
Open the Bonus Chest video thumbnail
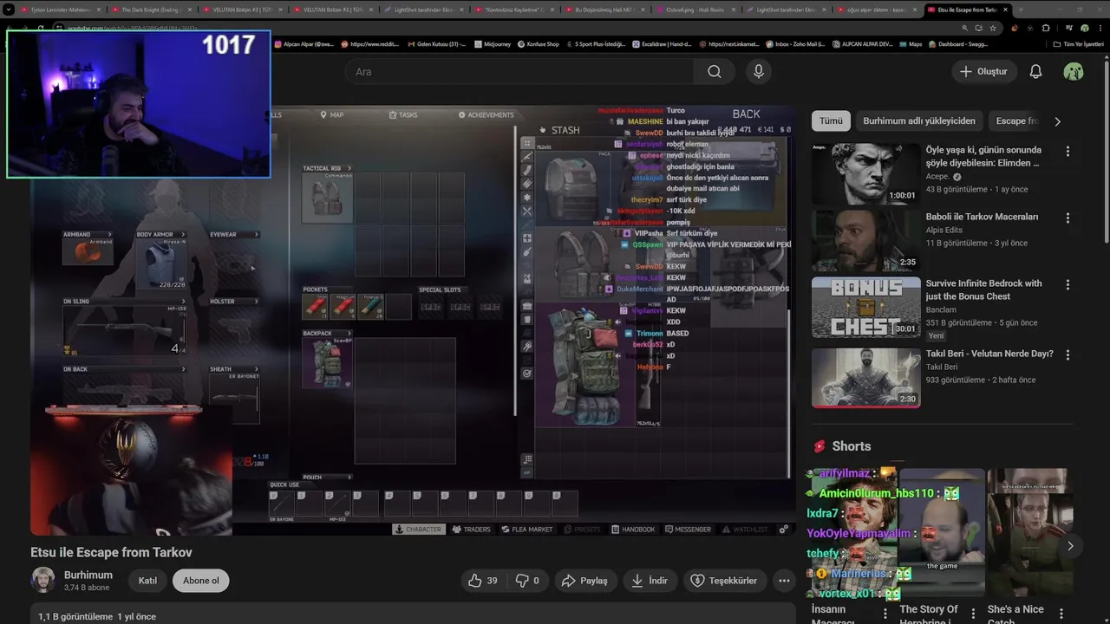click(x=865, y=307)
